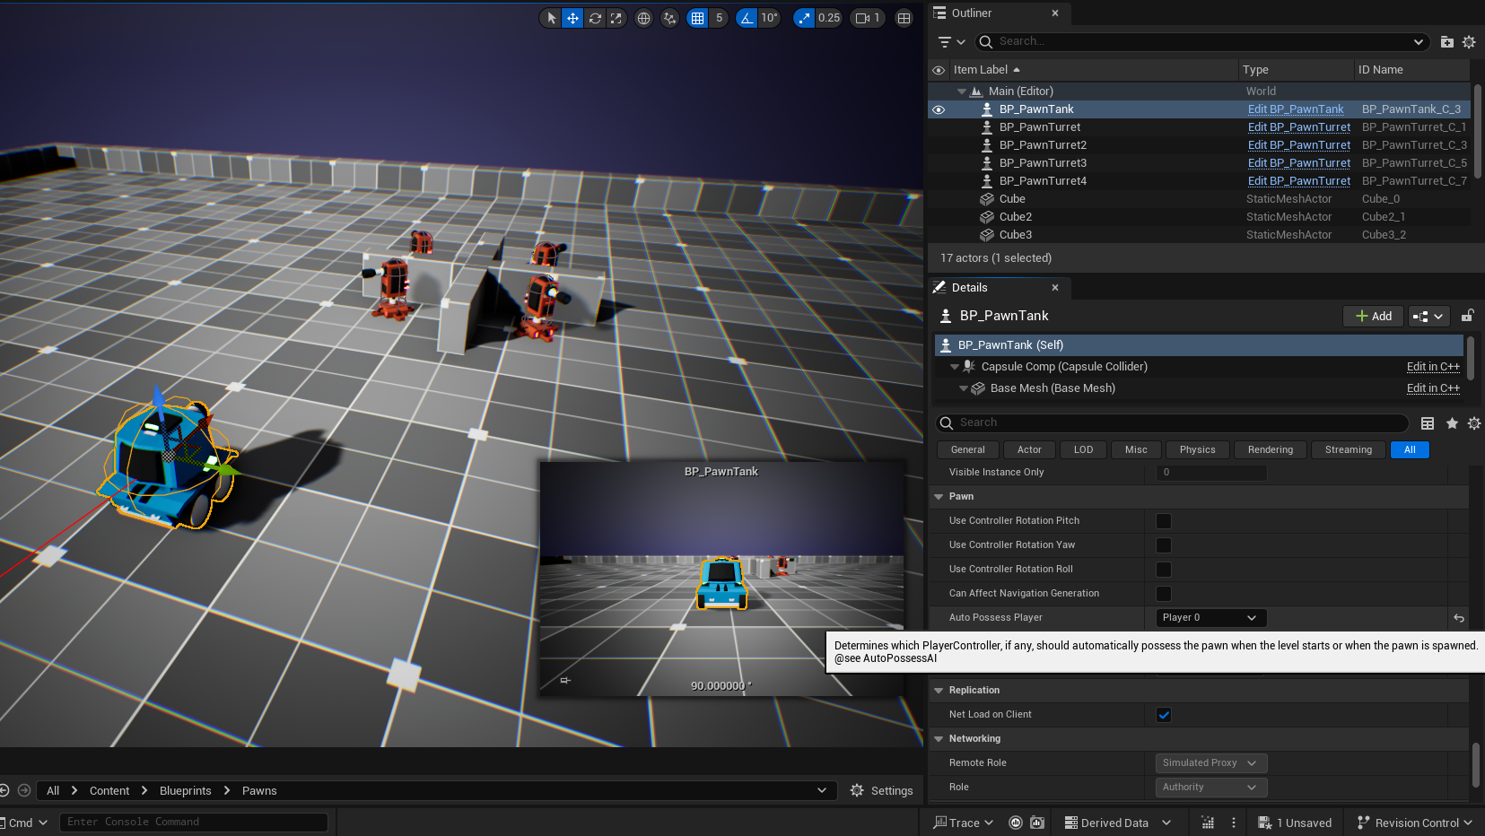1485x836 pixels.
Task: Click Edit in C++ for Base Mesh
Action: (x=1433, y=388)
